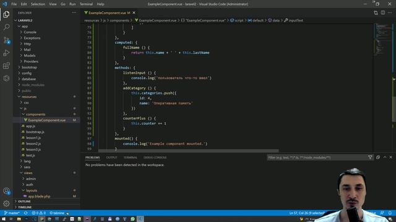Expand the Models folder

(x=30, y=55)
